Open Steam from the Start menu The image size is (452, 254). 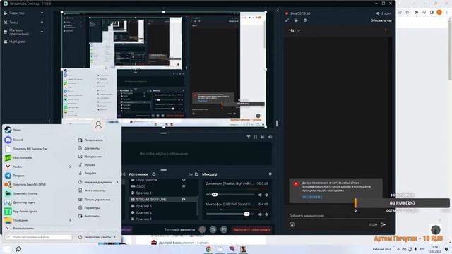(13, 130)
